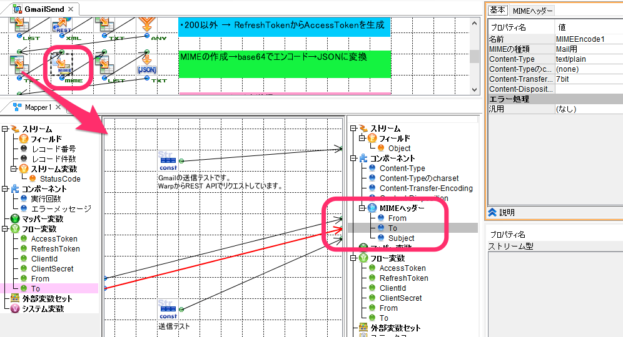
Task: Change 汎用 error handling value (なし)
Action: [x=589, y=109]
